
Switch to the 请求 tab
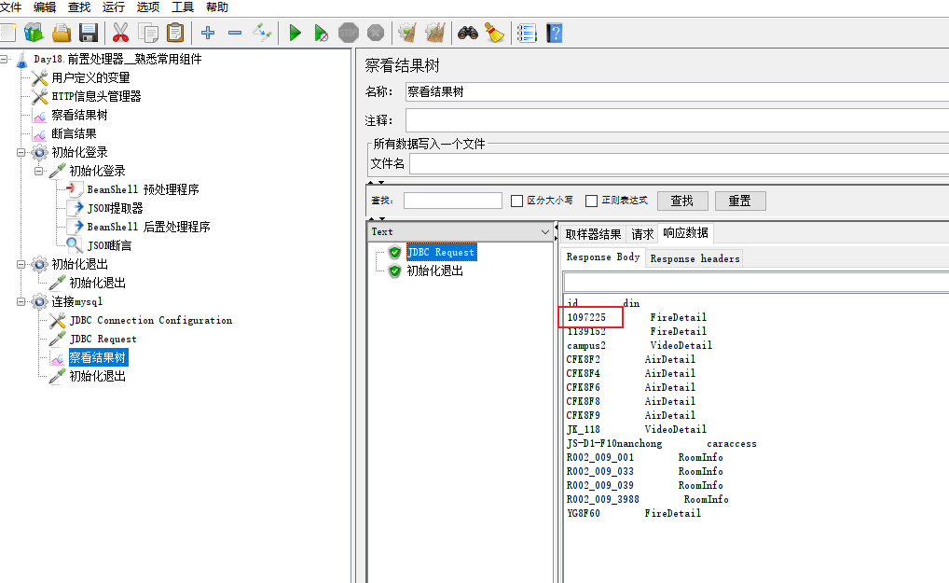[642, 234]
